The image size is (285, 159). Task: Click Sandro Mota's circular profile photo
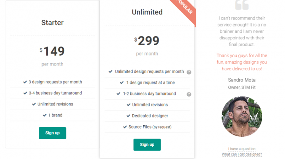242,116
